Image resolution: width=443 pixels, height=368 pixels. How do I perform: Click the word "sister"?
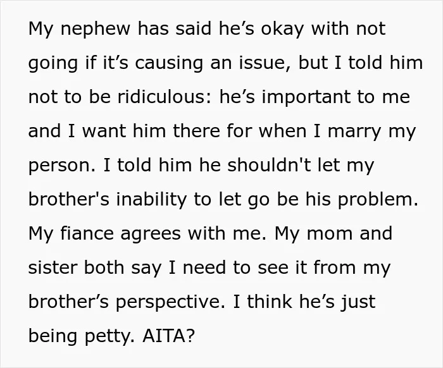(53, 267)
